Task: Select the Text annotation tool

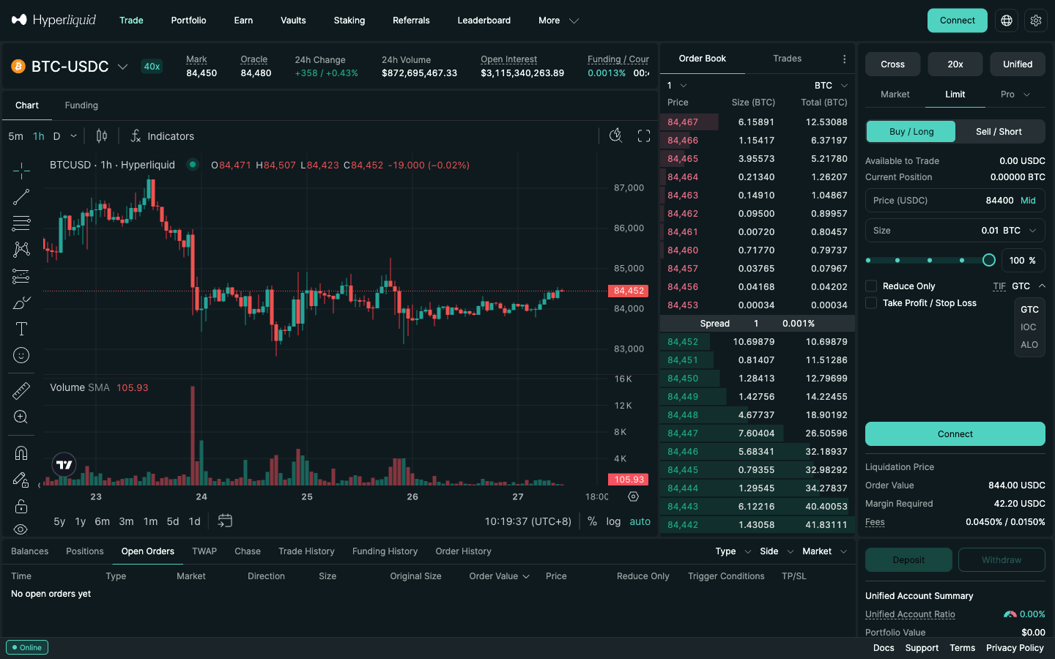Action: [x=21, y=329]
